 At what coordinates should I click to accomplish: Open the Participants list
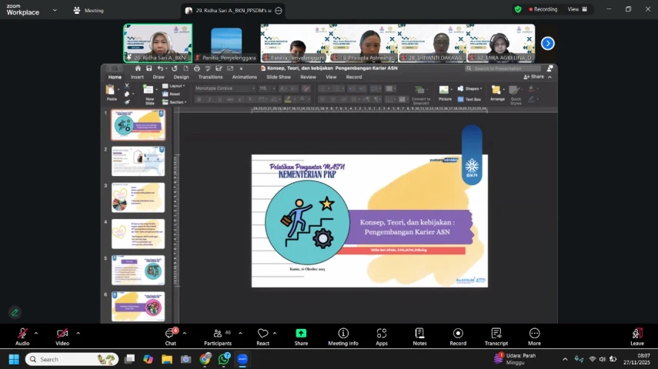click(x=217, y=337)
